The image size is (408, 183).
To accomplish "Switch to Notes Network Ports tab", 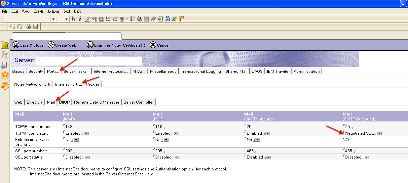I will (x=32, y=84).
